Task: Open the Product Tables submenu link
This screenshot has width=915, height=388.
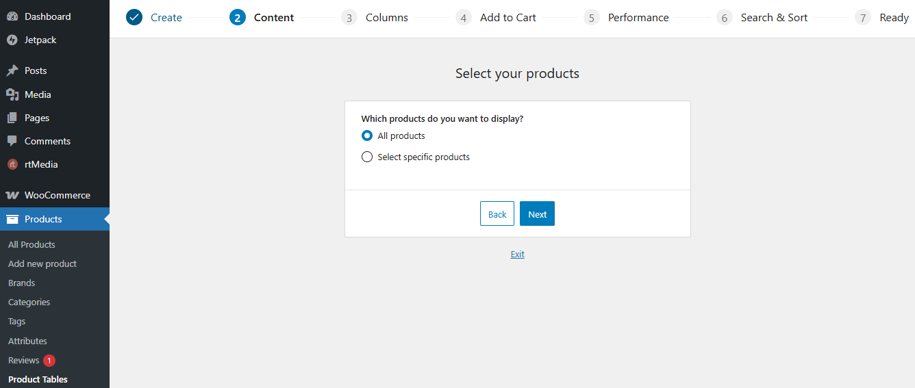Action: tap(38, 379)
